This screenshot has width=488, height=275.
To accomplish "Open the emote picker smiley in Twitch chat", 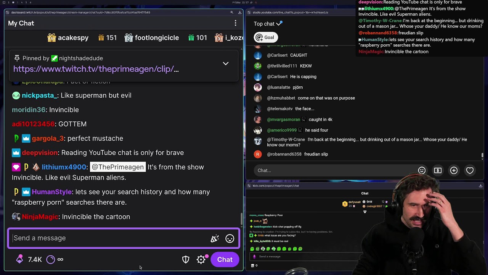I will (230, 238).
